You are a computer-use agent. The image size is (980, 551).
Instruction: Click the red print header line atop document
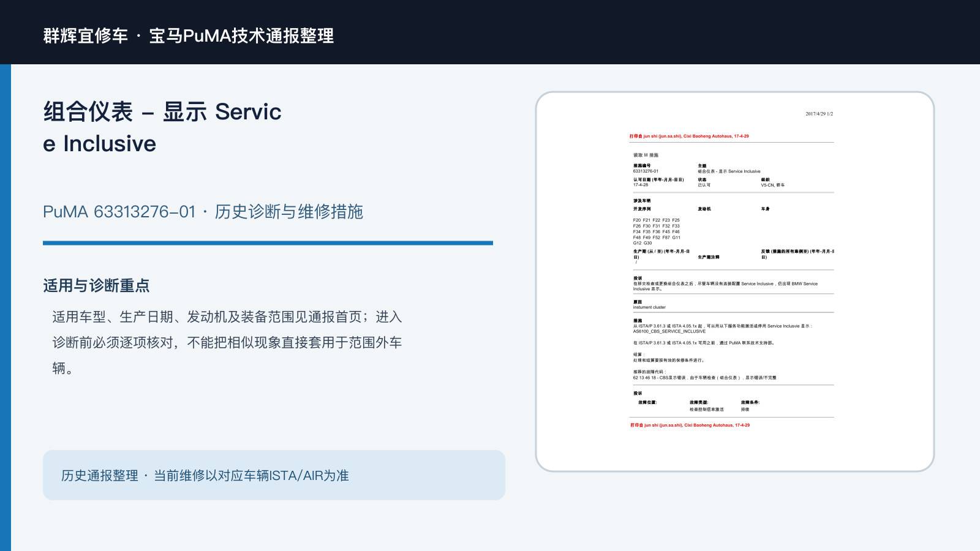tap(689, 137)
